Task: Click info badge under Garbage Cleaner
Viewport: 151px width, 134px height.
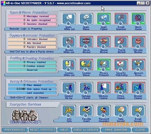Action: pyautogui.click(x=86, y=92)
